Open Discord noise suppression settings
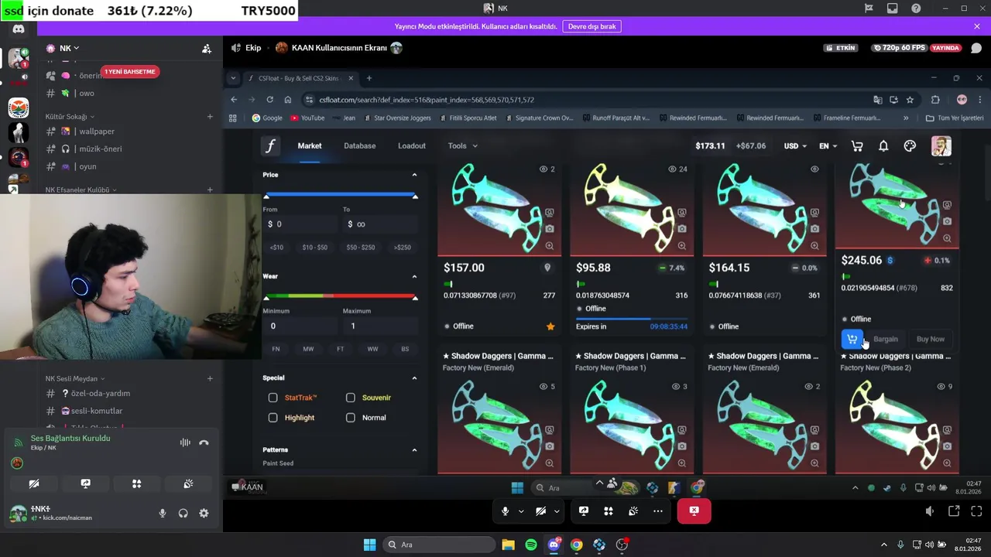 (185, 443)
